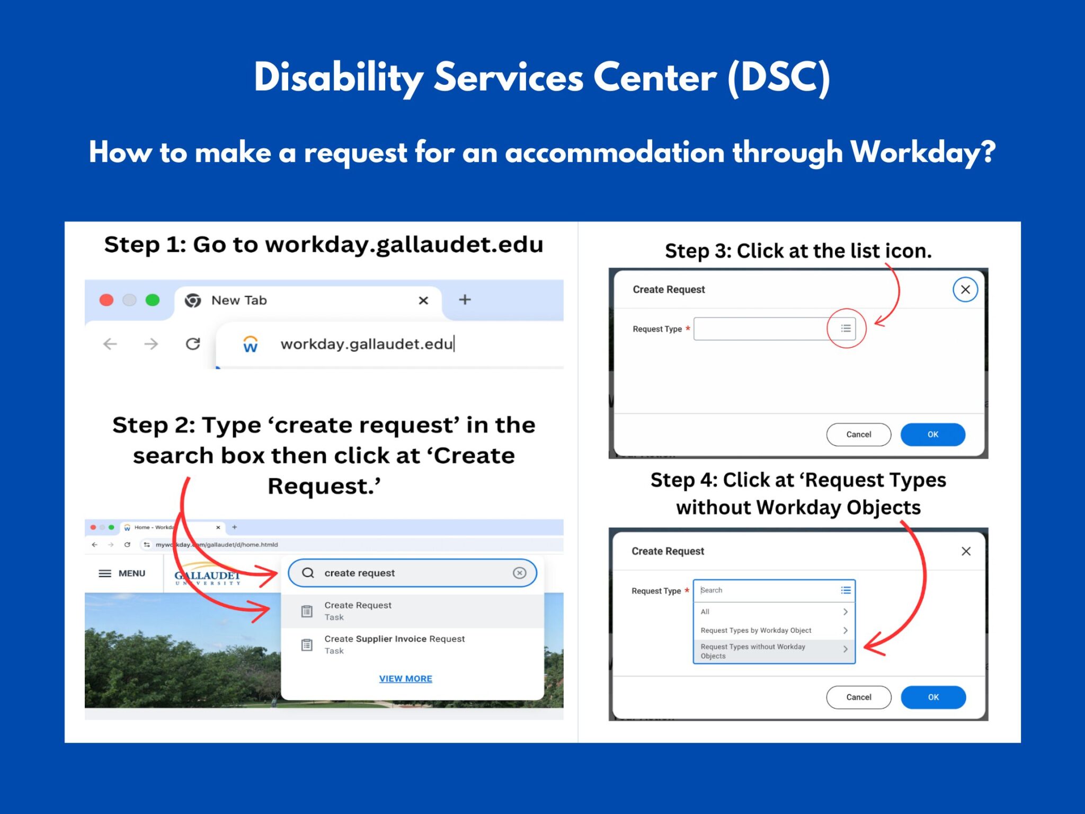Click new tab plus in Step 2 browser
This screenshot has height=814, width=1085.
(x=234, y=527)
